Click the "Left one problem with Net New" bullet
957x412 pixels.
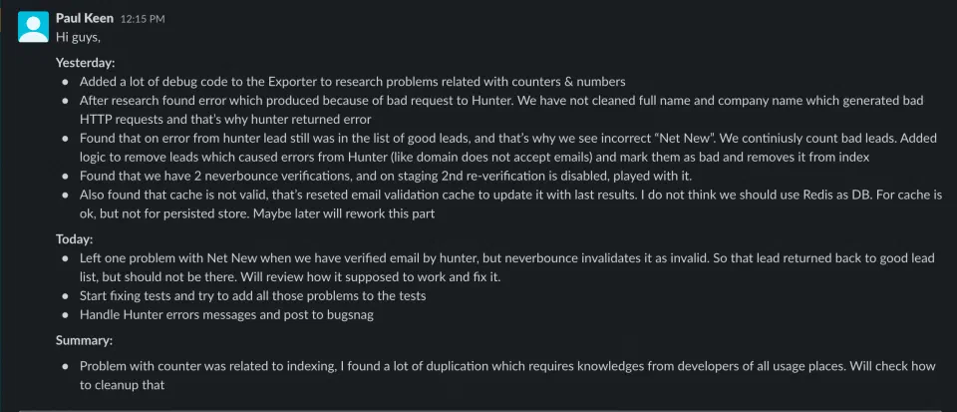(506, 267)
